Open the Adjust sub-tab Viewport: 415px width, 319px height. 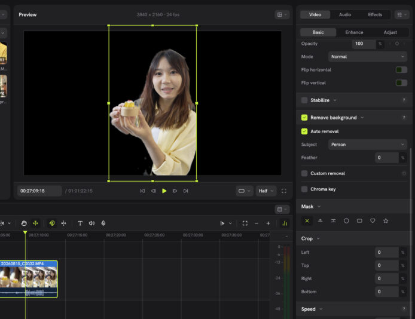(x=390, y=32)
